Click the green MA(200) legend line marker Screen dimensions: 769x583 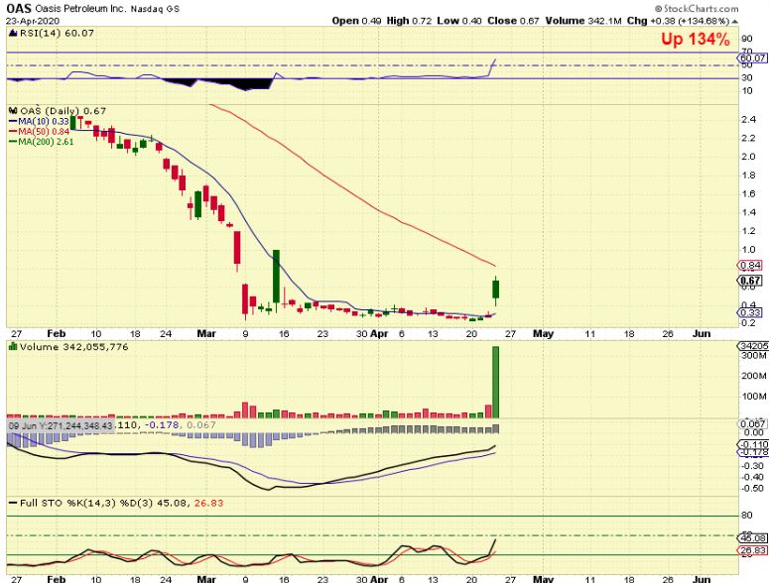click(13, 142)
